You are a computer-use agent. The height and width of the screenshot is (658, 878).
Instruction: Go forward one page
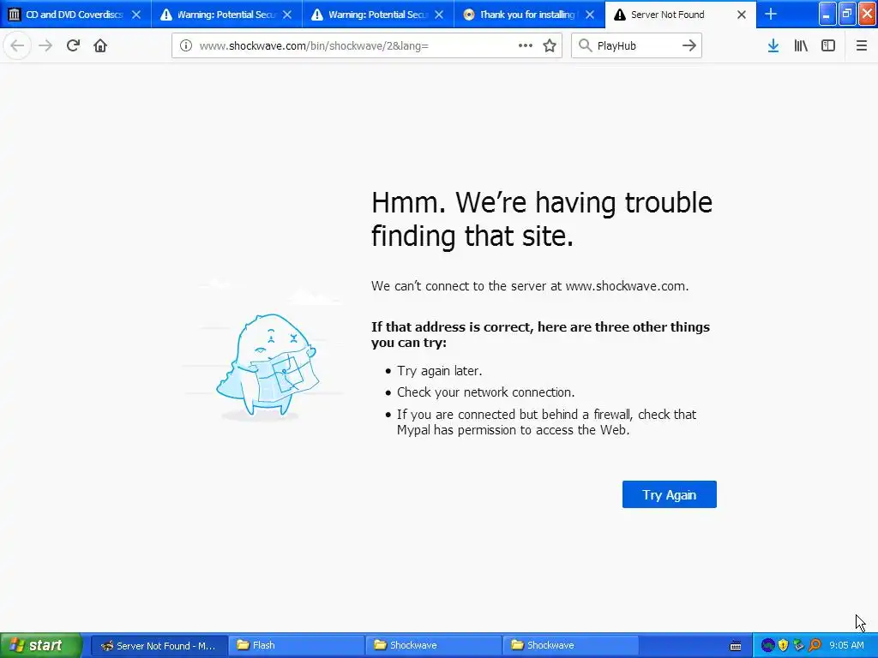[x=45, y=46]
